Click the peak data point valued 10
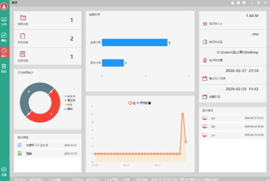The width and height of the screenshot is (270, 181). click(x=183, y=114)
